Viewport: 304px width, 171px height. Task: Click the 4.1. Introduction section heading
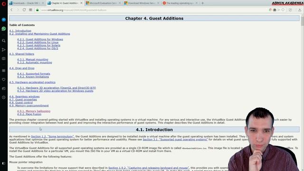point(154,130)
